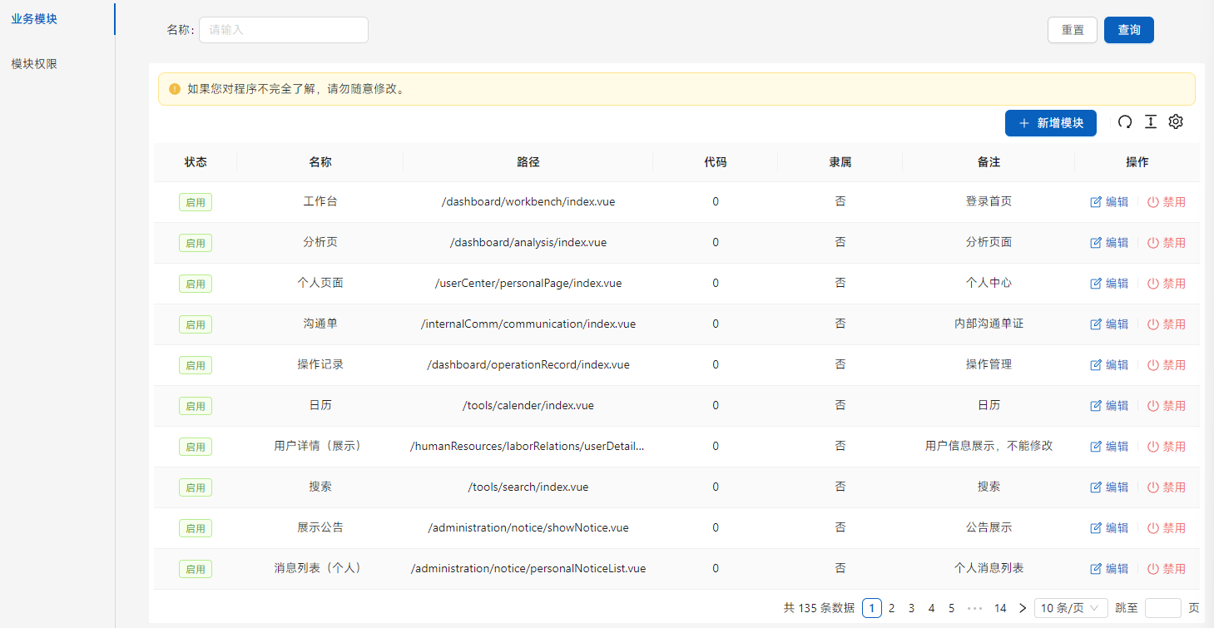1214x628 pixels.
Task: Edit the 搜索 module row
Action: pos(1109,487)
